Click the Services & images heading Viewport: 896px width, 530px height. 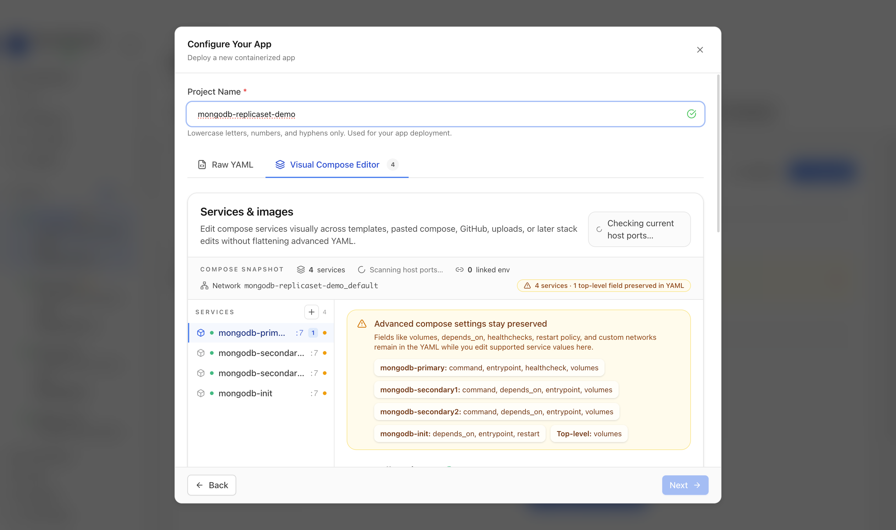tap(247, 212)
